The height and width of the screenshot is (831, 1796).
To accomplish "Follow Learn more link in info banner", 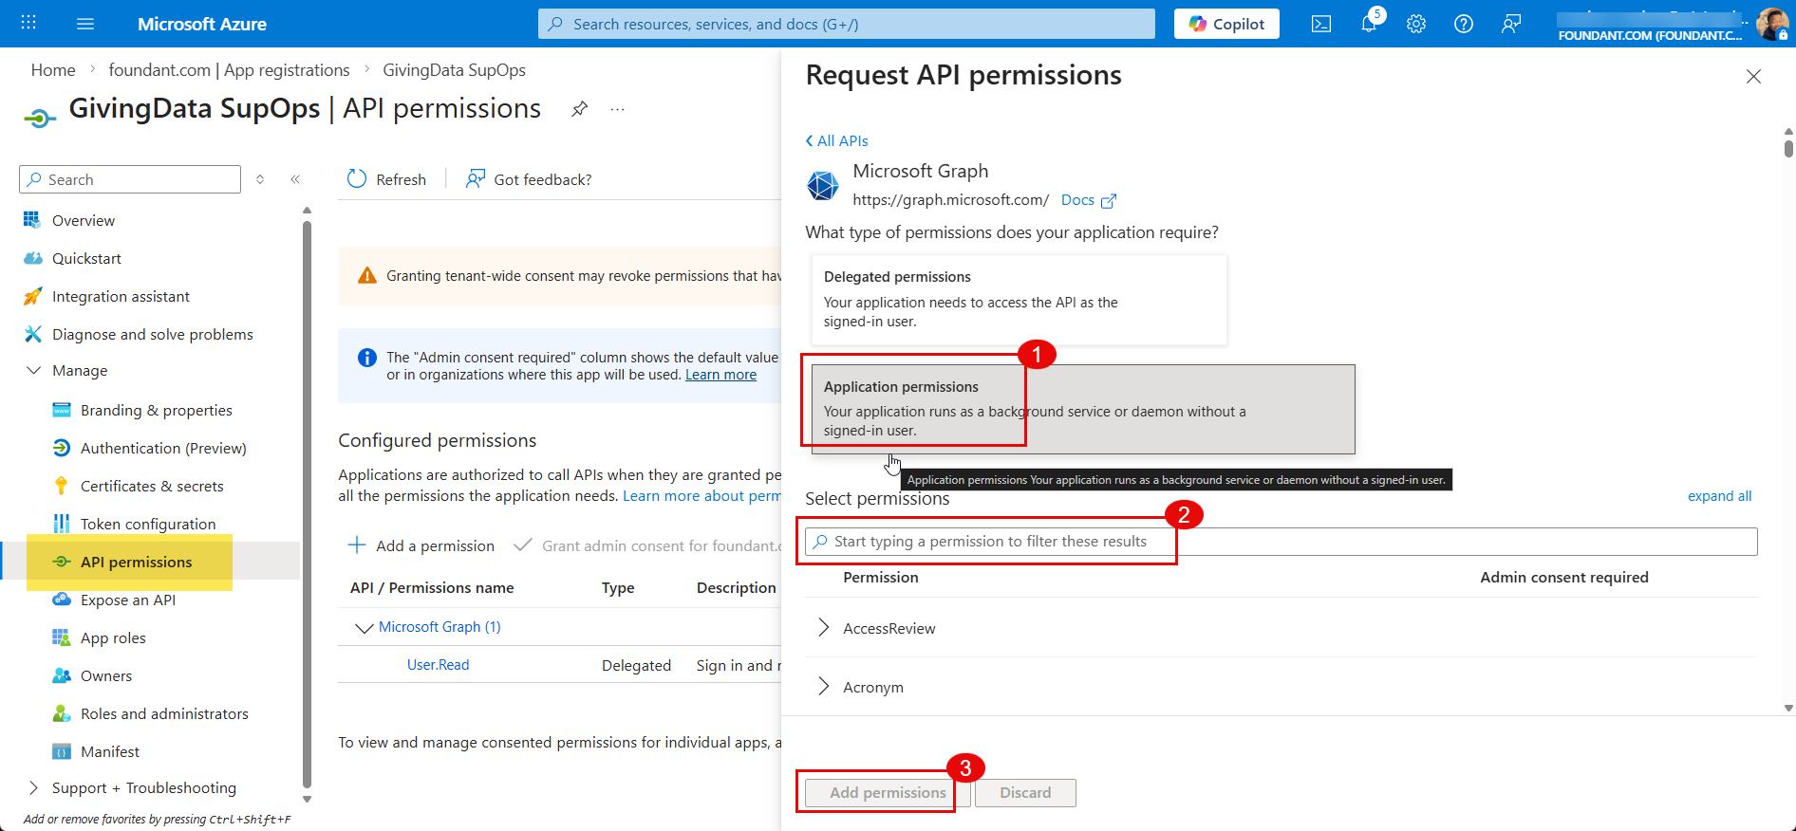I will click(x=720, y=375).
